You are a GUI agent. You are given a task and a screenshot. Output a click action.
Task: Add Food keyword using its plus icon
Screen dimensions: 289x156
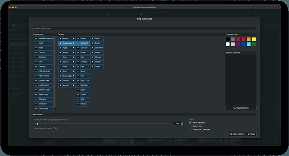click(60, 48)
